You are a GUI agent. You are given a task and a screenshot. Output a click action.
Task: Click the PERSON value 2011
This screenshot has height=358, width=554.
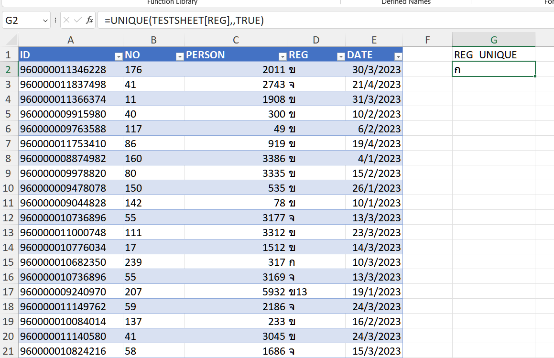(x=236, y=70)
